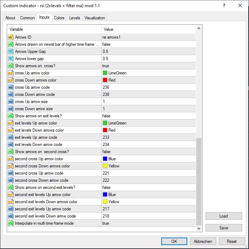The height and width of the screenshot is (249, 249).
Task: Click the color icon beside cross Up arrow color
Action: (11, 73)
